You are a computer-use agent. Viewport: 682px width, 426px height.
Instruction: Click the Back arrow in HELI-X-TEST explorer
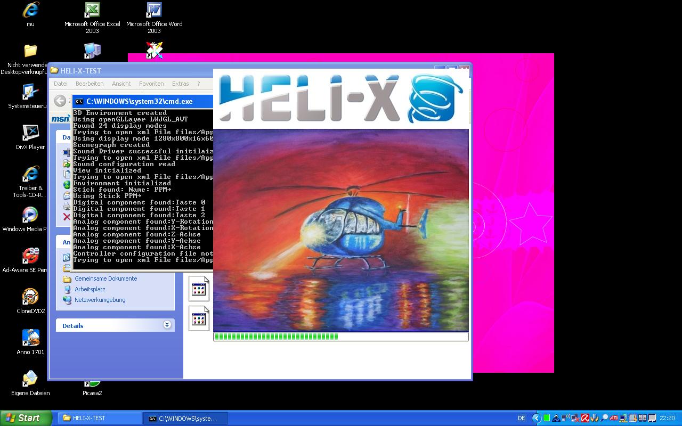(60, 100)
